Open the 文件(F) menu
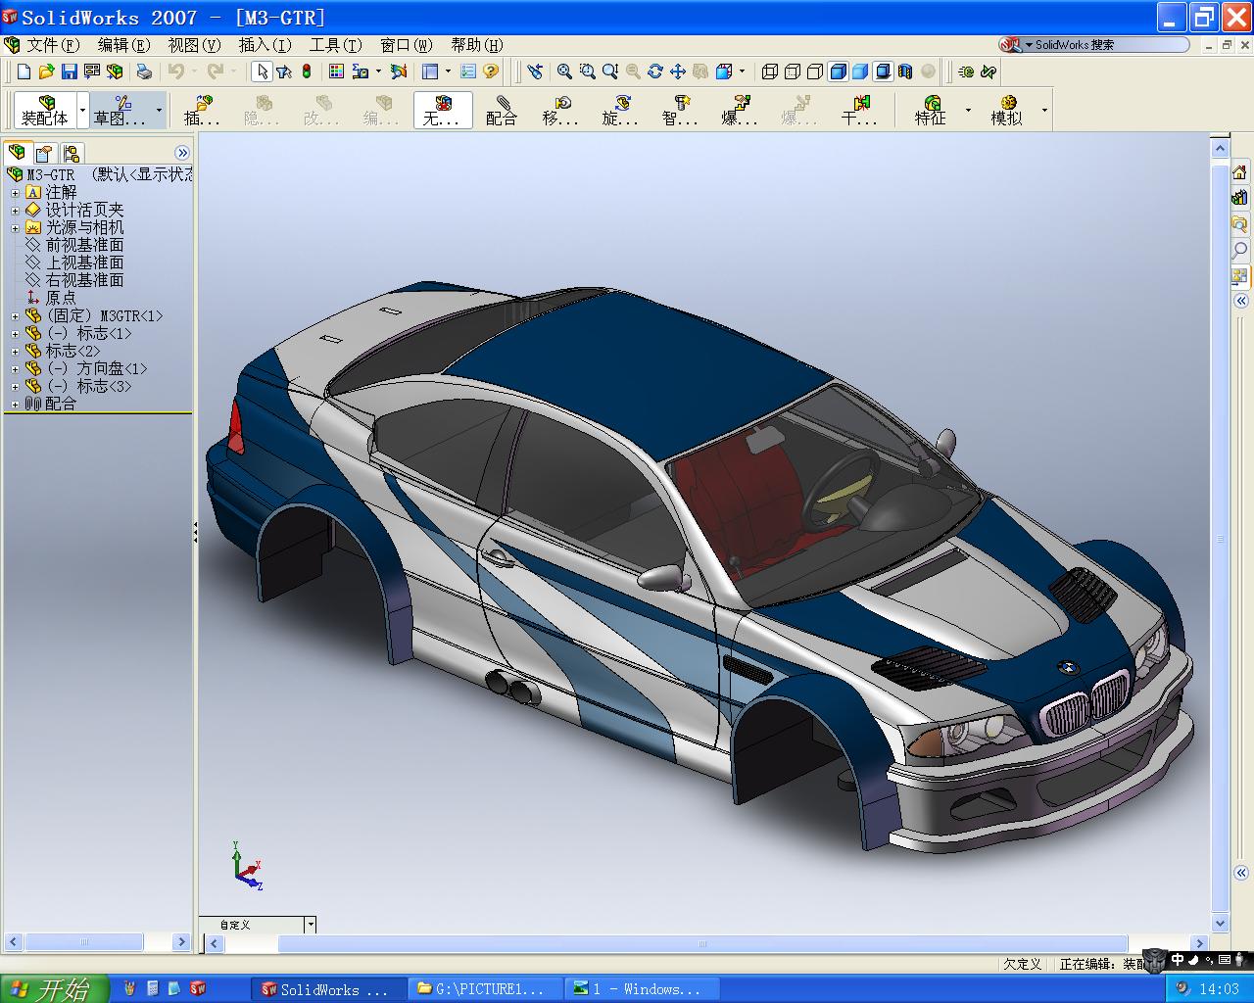This screenshot has height=1003, width=1254. 53,45
